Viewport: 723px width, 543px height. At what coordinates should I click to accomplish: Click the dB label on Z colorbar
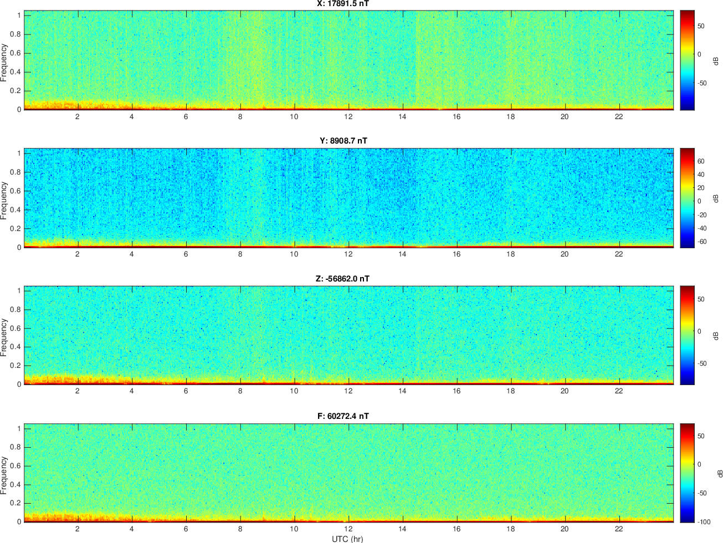[x=715, y=335]
